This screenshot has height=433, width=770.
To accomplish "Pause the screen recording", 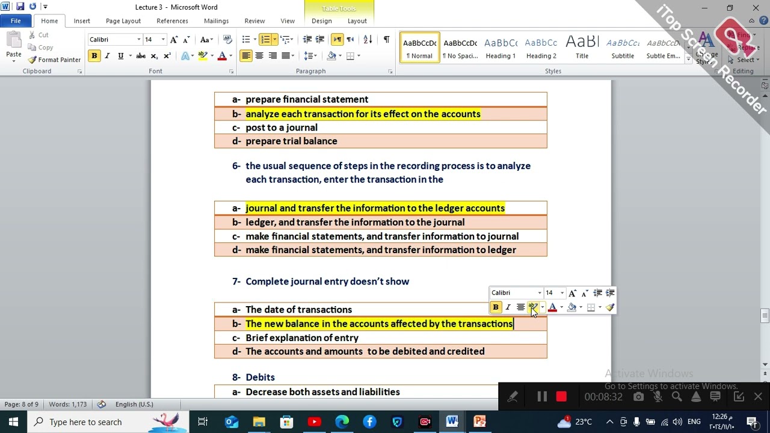I will click(x=542, y=397).
